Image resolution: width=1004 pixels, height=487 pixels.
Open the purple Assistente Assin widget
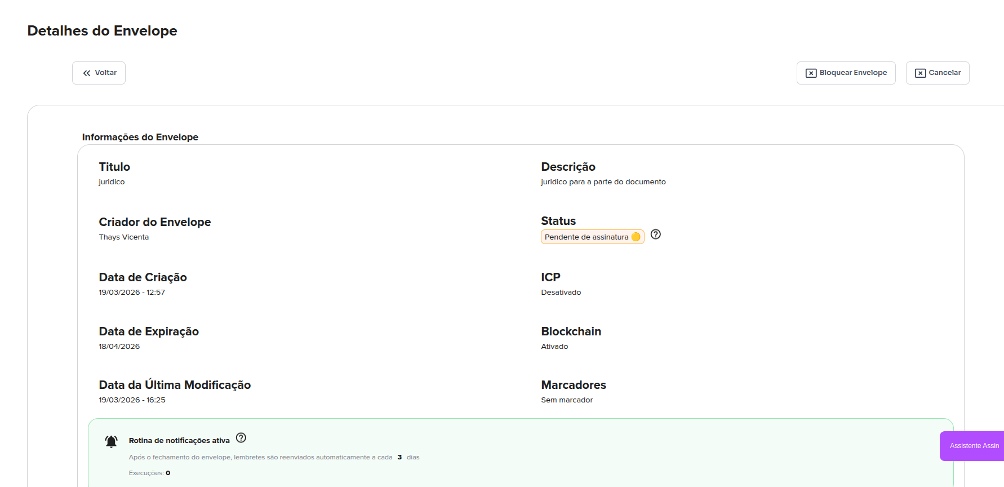pyautogui.click(x=972, y=446)
